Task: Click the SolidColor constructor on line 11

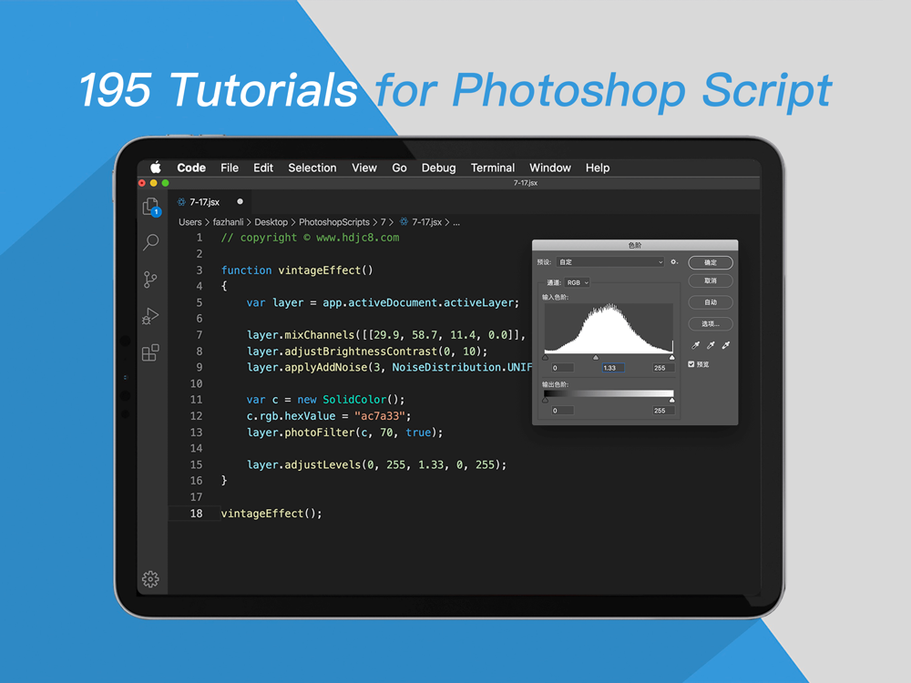Action: pos(354,400)
